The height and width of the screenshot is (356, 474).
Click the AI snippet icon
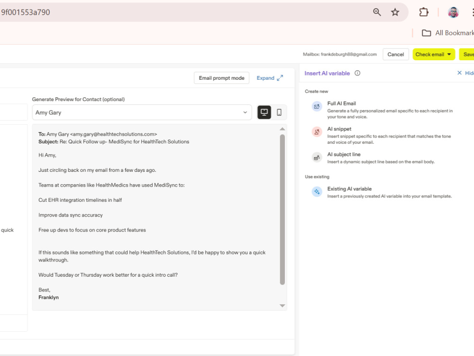pyautogui.click(x=317, y=132)
